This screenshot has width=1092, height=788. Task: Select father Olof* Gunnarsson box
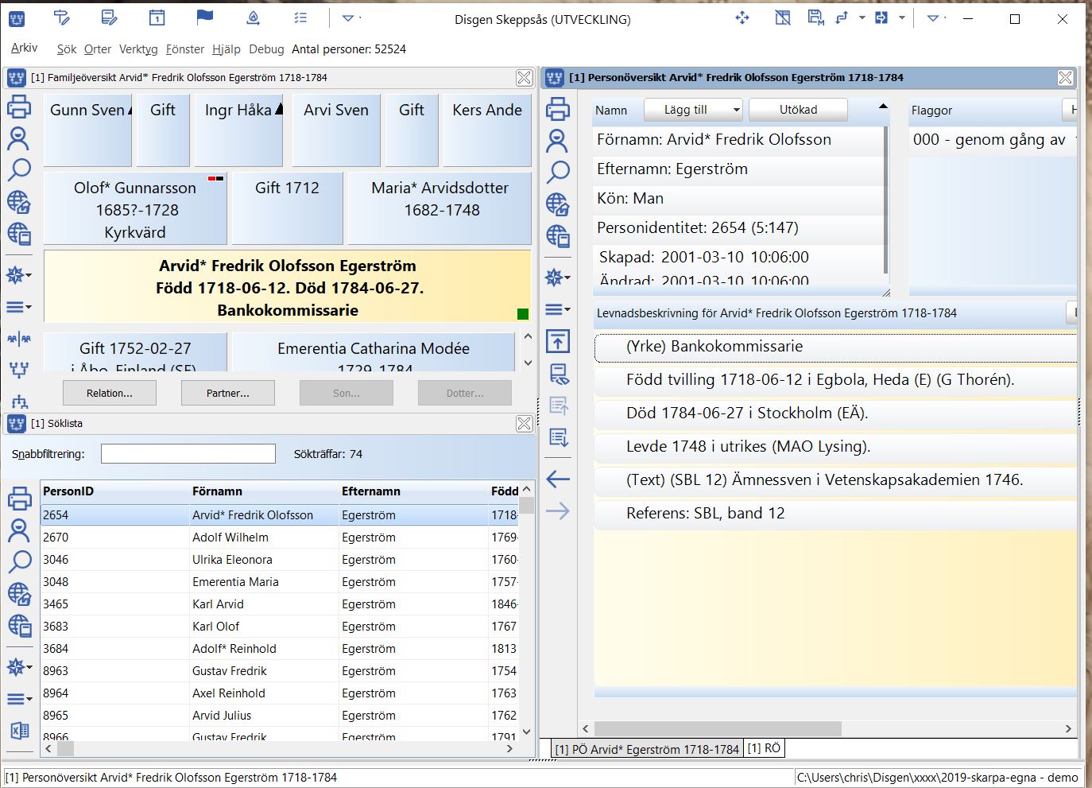(135, 209)
